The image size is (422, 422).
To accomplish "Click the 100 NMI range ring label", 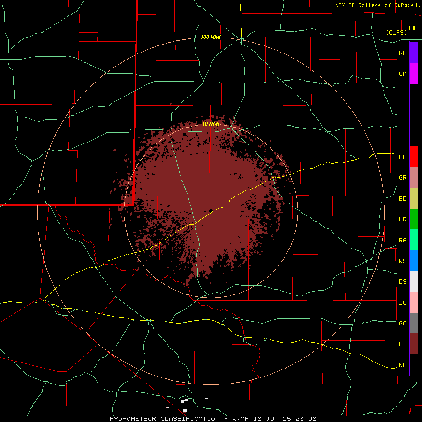I will (211, 37).
